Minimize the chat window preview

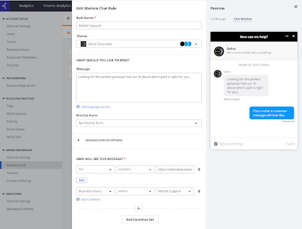click(287, 36)
